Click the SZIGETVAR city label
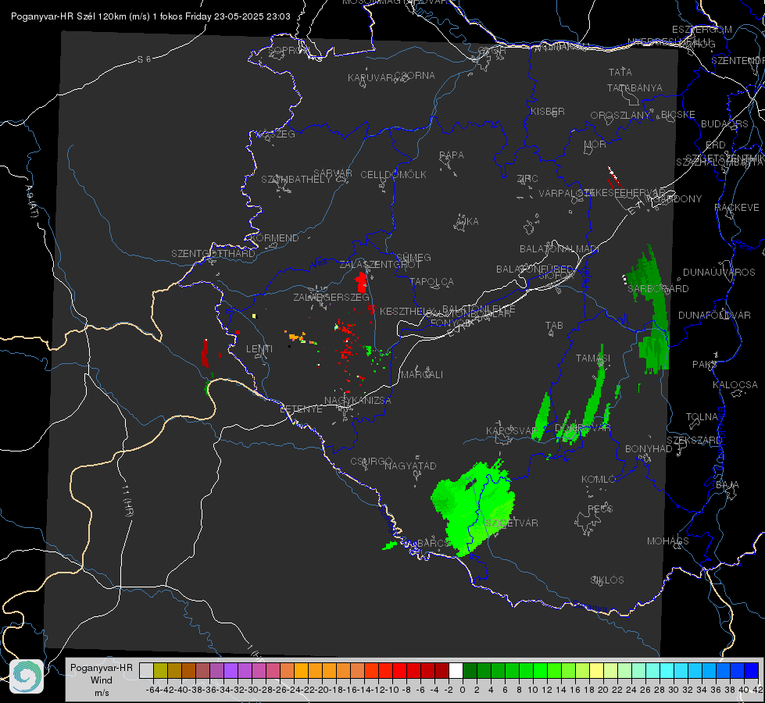Screen dimensions: 765x703 [511, 523]
